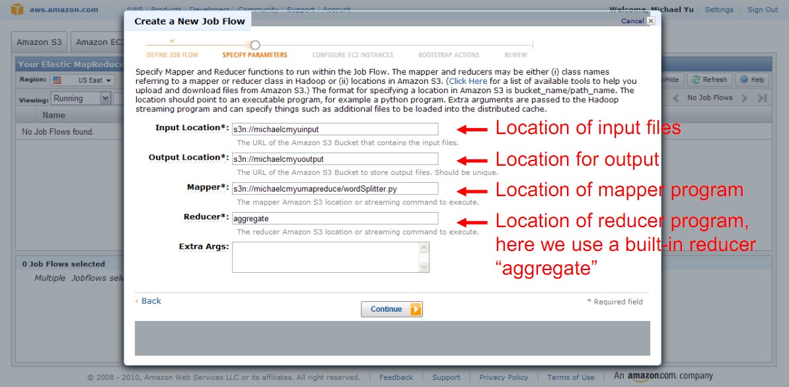Click the 'Extra Args:' label
The height and width of the screenshot is (387, 789).
click(204, 246)
